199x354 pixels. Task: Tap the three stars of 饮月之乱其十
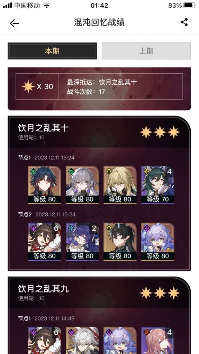[x=160, y=132]
